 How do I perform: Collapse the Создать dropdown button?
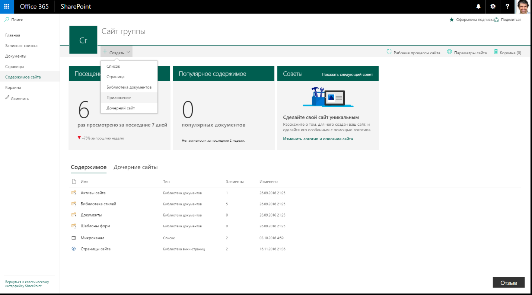click(x=117, y=52)
